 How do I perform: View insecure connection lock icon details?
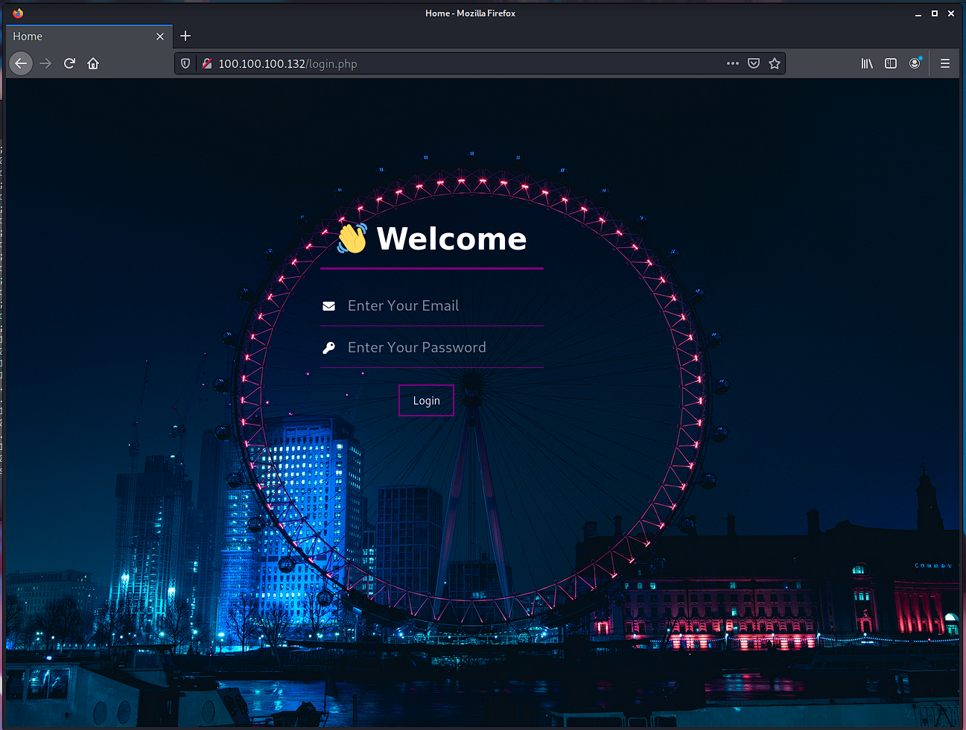[207, 63]
